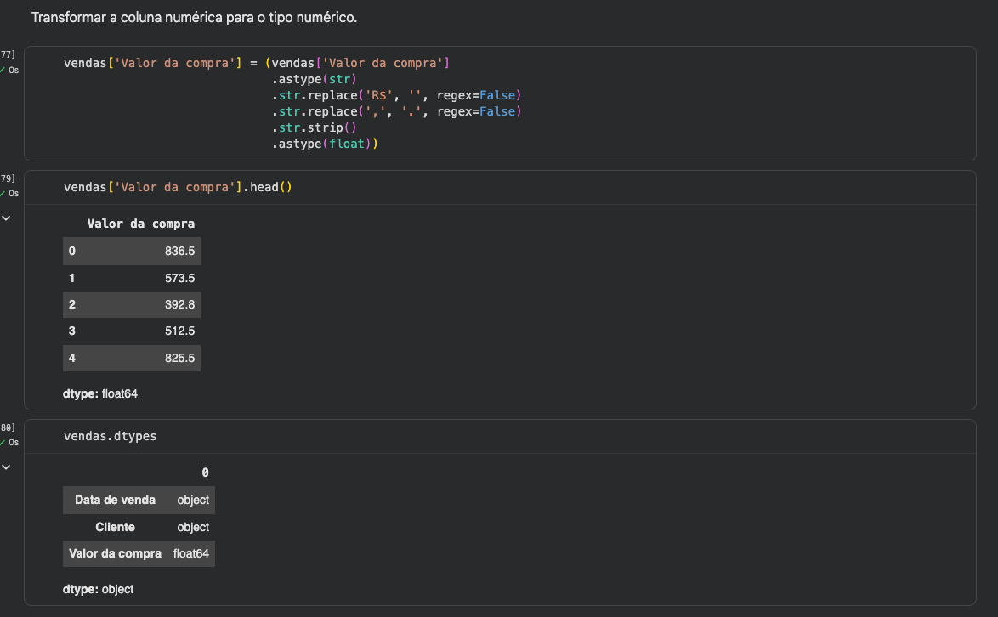The image size is (998, 617).
Task: Click the green checkmark of cell 77
Action: (3, 70)
